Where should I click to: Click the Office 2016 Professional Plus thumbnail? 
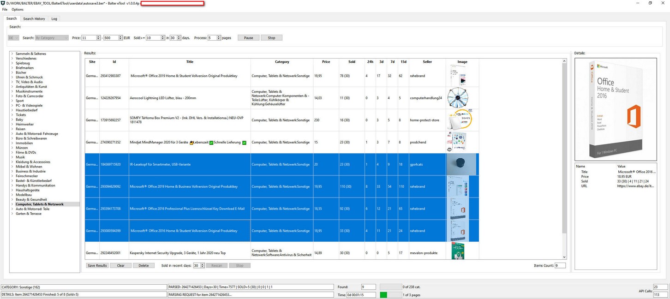[457, 209]
